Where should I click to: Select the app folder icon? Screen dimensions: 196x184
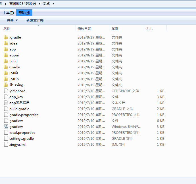coord(6,49)
